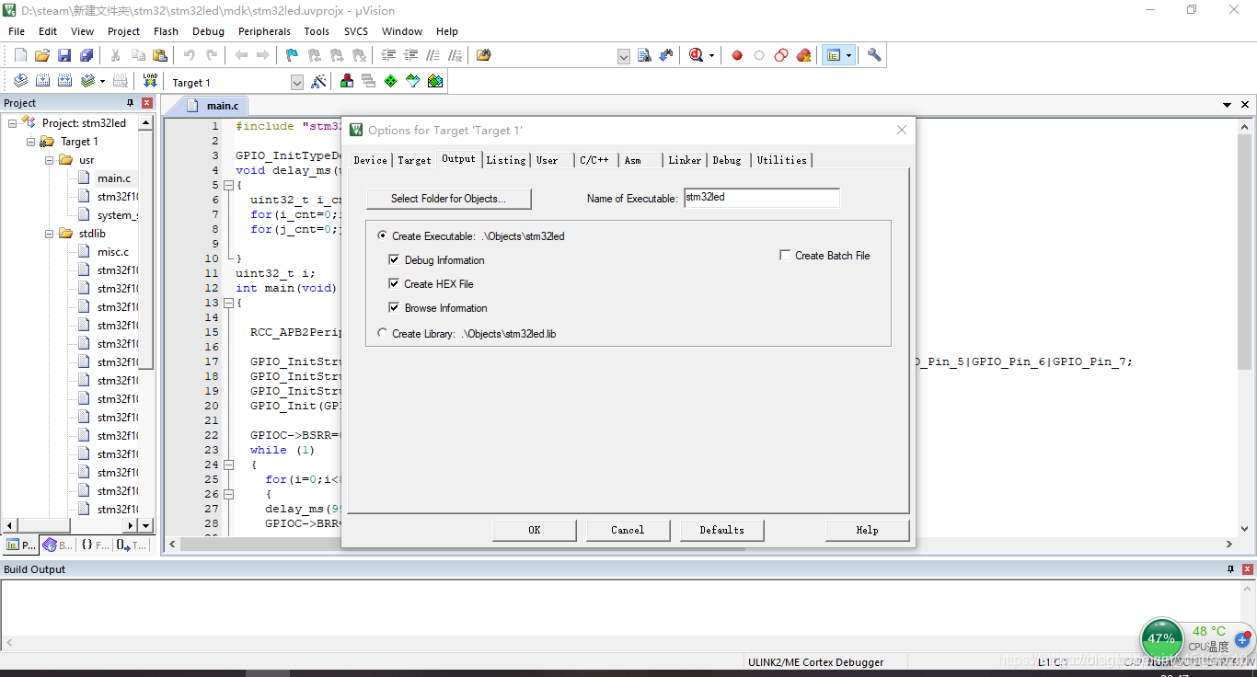Viewport: 1257px width, 677px height.
Task: Select the Create Library radio button
Action: click(383, 334)
